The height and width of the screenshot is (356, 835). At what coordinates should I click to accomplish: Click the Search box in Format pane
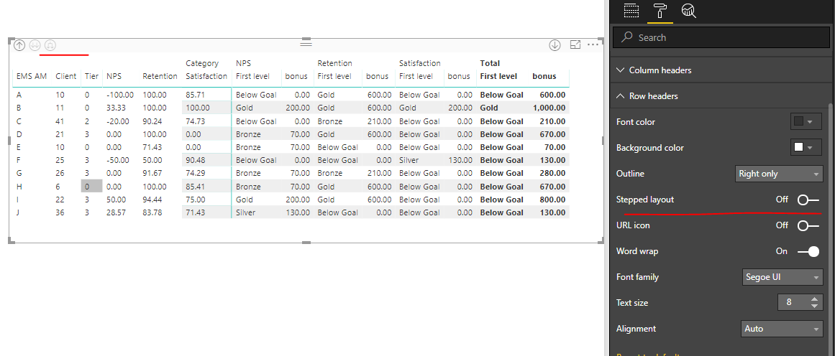click(721, 38)
